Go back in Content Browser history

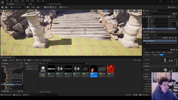coord(24,60)
